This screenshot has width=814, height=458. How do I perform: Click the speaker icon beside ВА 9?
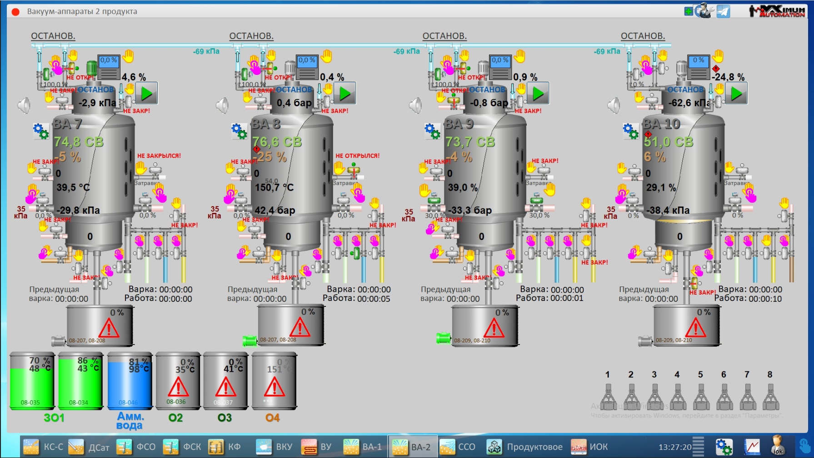(x=415, y=106)
